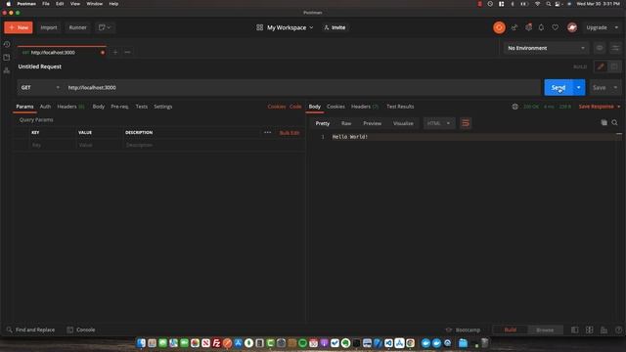
Task: Search the response with magnifier icon
Action: pyautogui.click(x=615, y=122)
